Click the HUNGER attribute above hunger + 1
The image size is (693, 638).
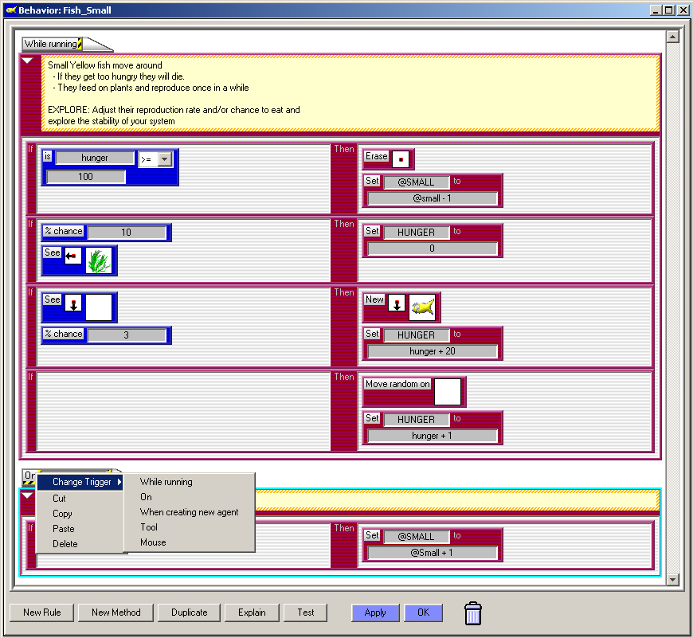point(417,419)
